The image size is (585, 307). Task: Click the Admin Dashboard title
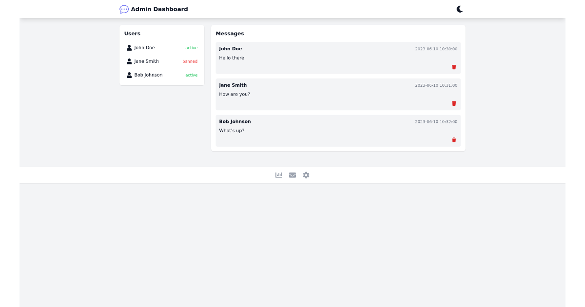160,9
